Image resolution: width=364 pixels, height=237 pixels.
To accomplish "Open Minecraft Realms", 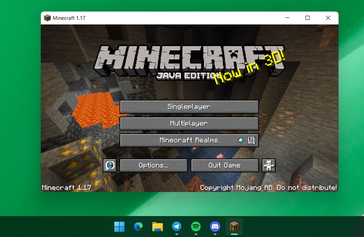I will click(x=189, y=140).
